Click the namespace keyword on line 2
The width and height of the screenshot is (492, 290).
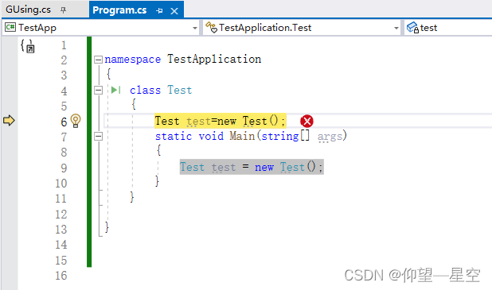point(132,59)
